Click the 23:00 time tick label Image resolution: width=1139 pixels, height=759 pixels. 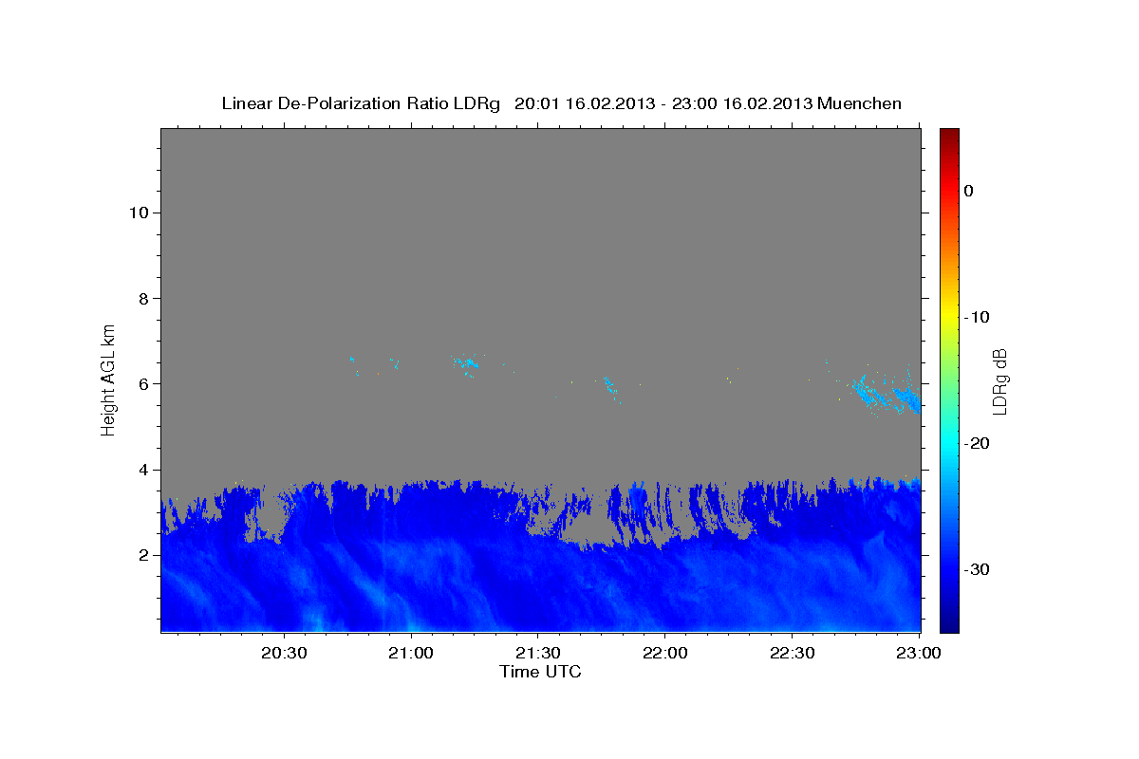tap(919, 653)
